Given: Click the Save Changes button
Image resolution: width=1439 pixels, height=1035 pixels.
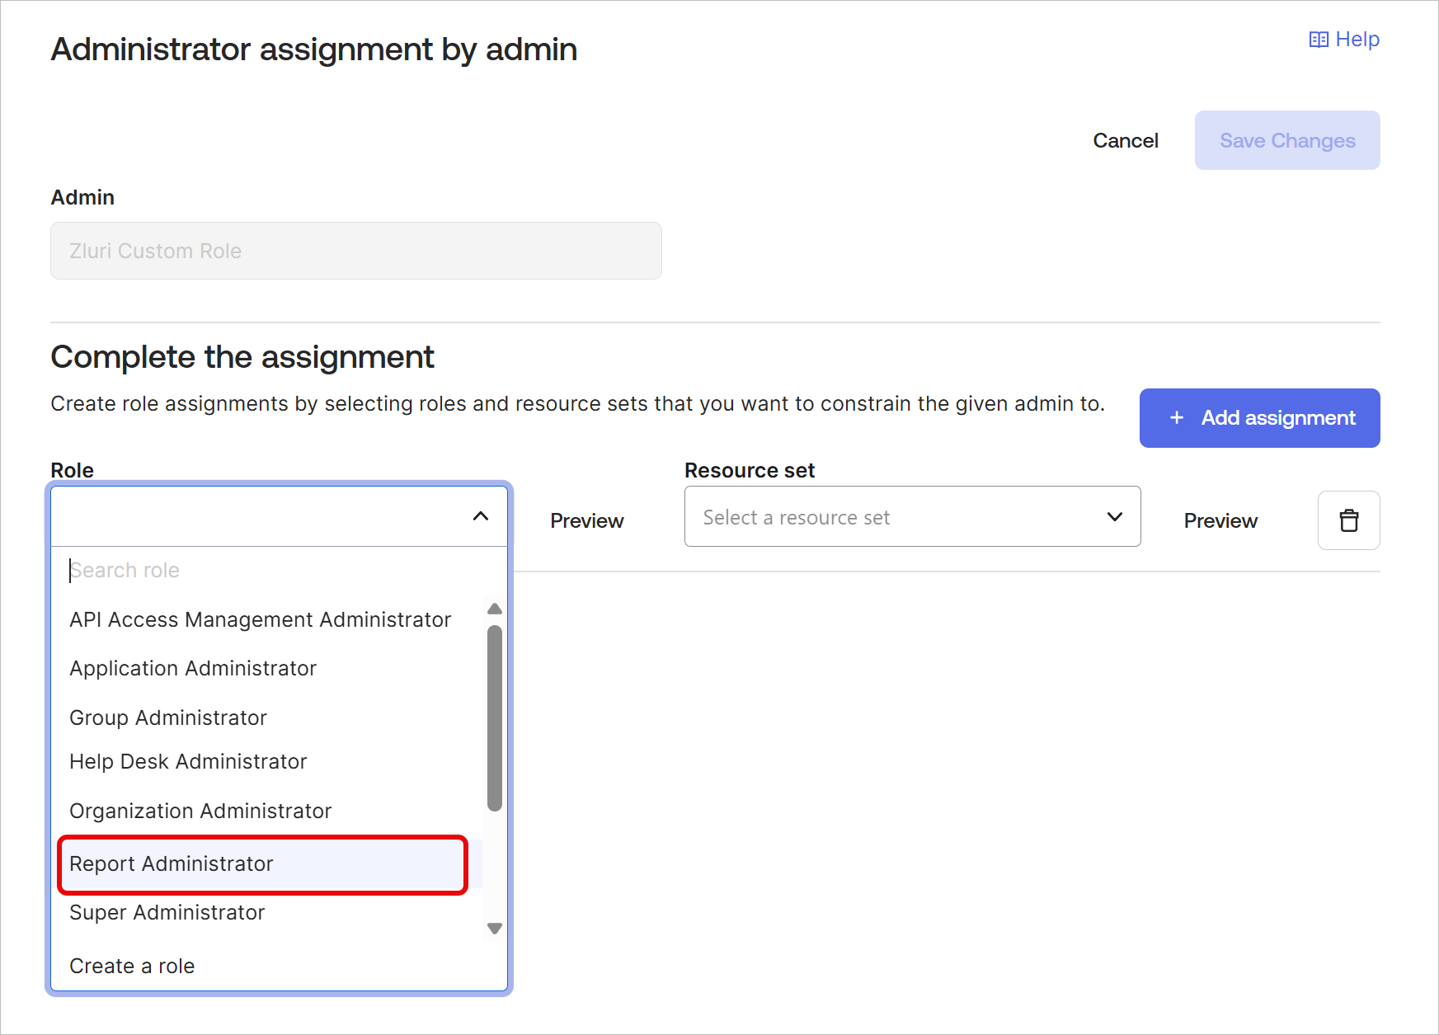Looking at the screenshot, I should (1287, 140).
